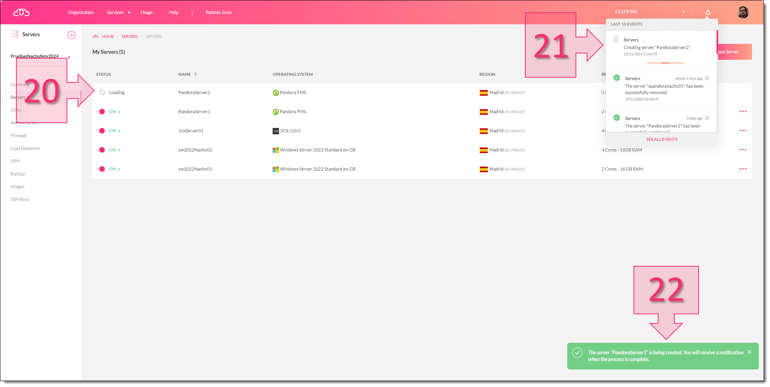Image resolution: width=770 pixels, height=387 pixels.
Task: Toggle power switch for 3cxServer01
Action: 101,131
